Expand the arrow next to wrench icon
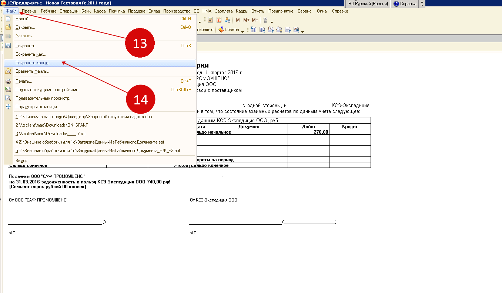This screenshot has width=502, height=293. pyautogui.click(x=272, y=23)
